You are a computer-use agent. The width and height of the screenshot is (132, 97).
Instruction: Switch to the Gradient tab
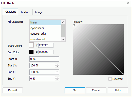(x=11, y=12)
